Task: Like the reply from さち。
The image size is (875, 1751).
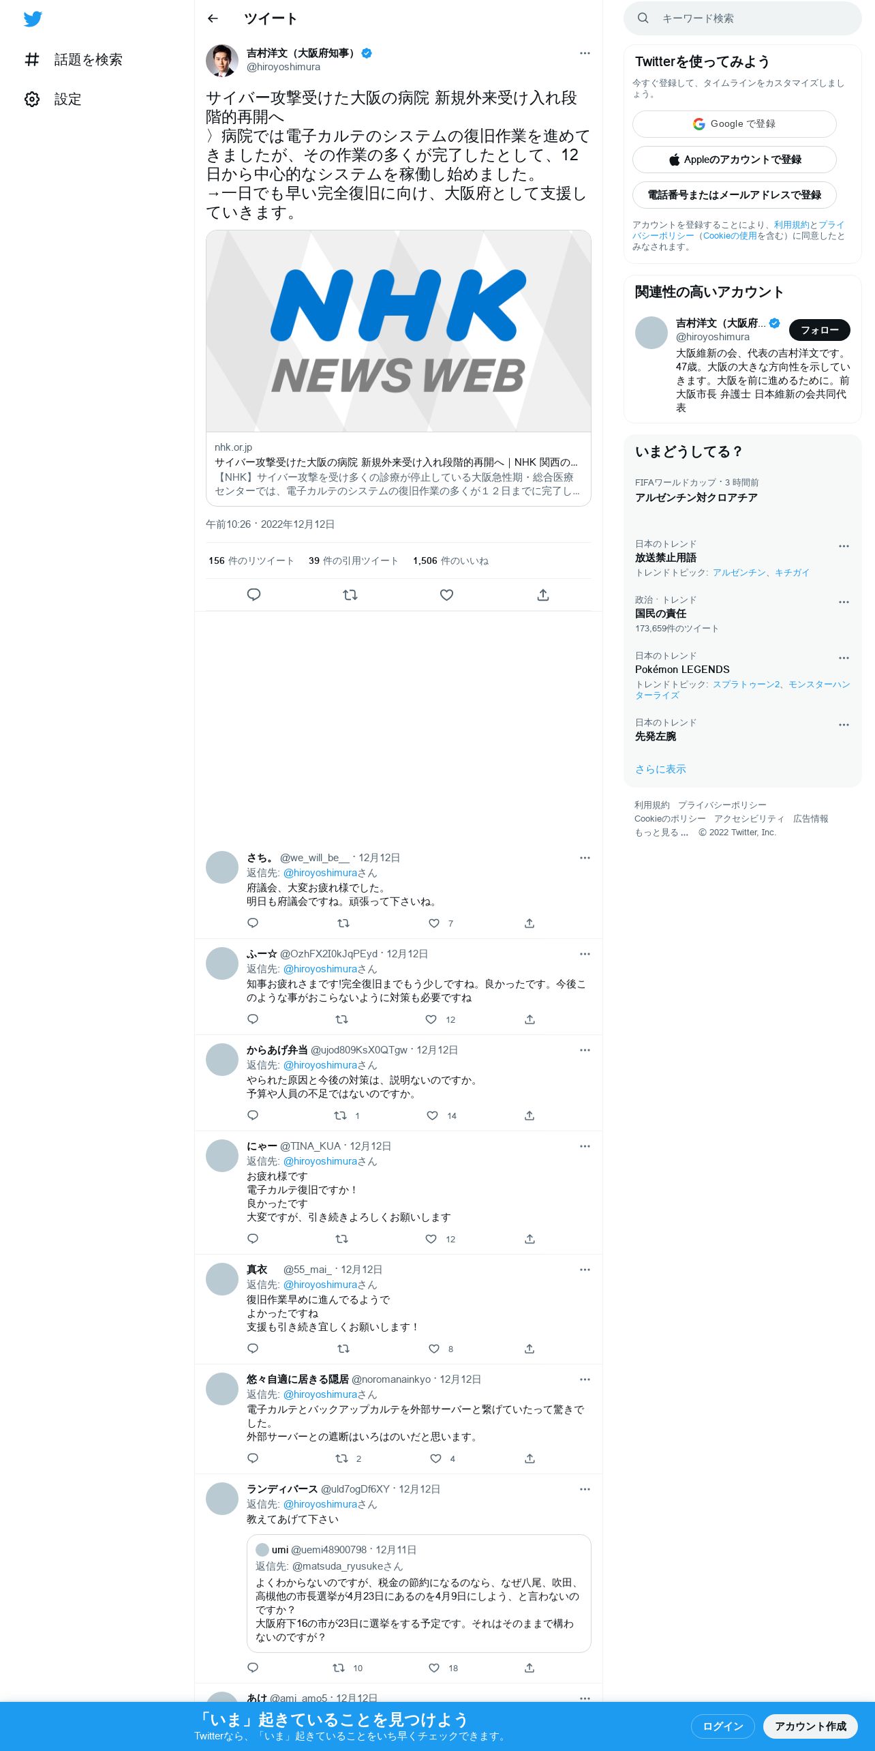Action: click(434, 923)
